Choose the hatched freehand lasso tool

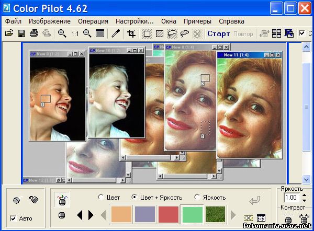172,33
